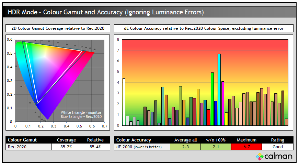Select the white bar at chart's far left
This screenshot has height=163, width=299.
pos(124,102)
